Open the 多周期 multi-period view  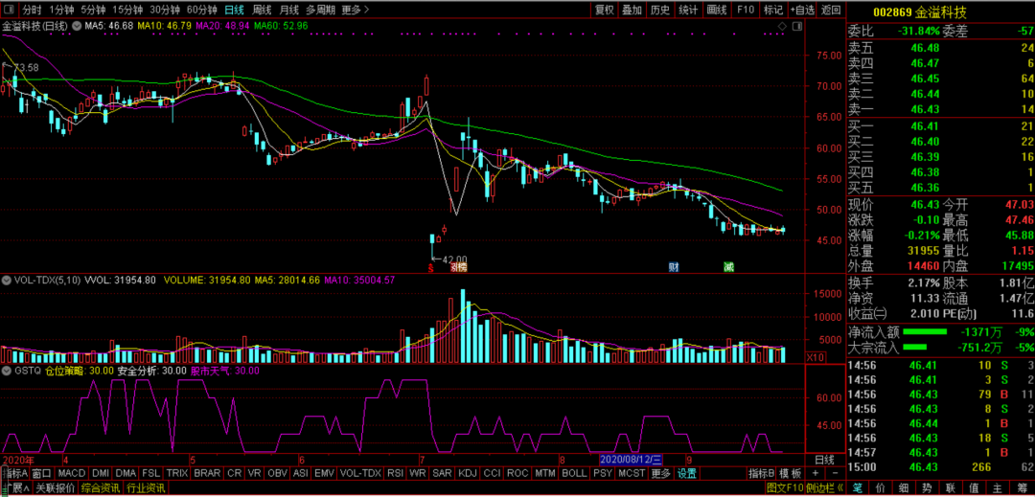tap(320, 10)
